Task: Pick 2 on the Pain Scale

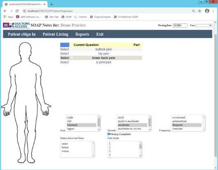Action: pos(123,147)
